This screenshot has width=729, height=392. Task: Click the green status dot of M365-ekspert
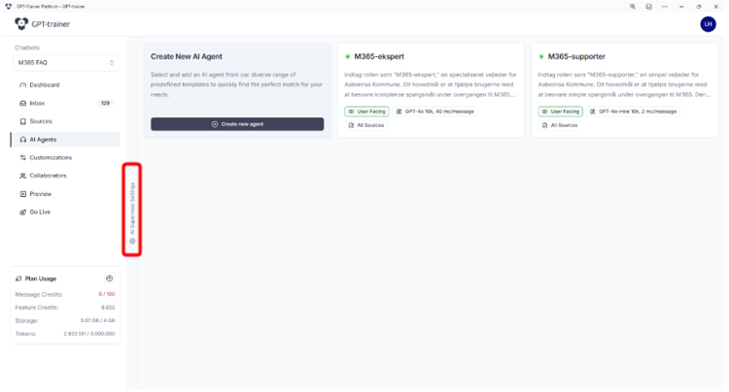pos(347,56)
